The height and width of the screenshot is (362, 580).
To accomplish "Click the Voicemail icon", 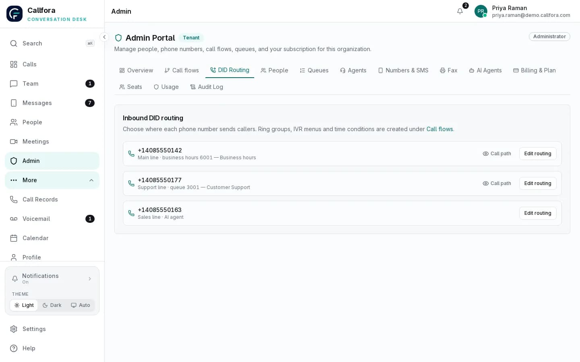I will tap(14, 219).
